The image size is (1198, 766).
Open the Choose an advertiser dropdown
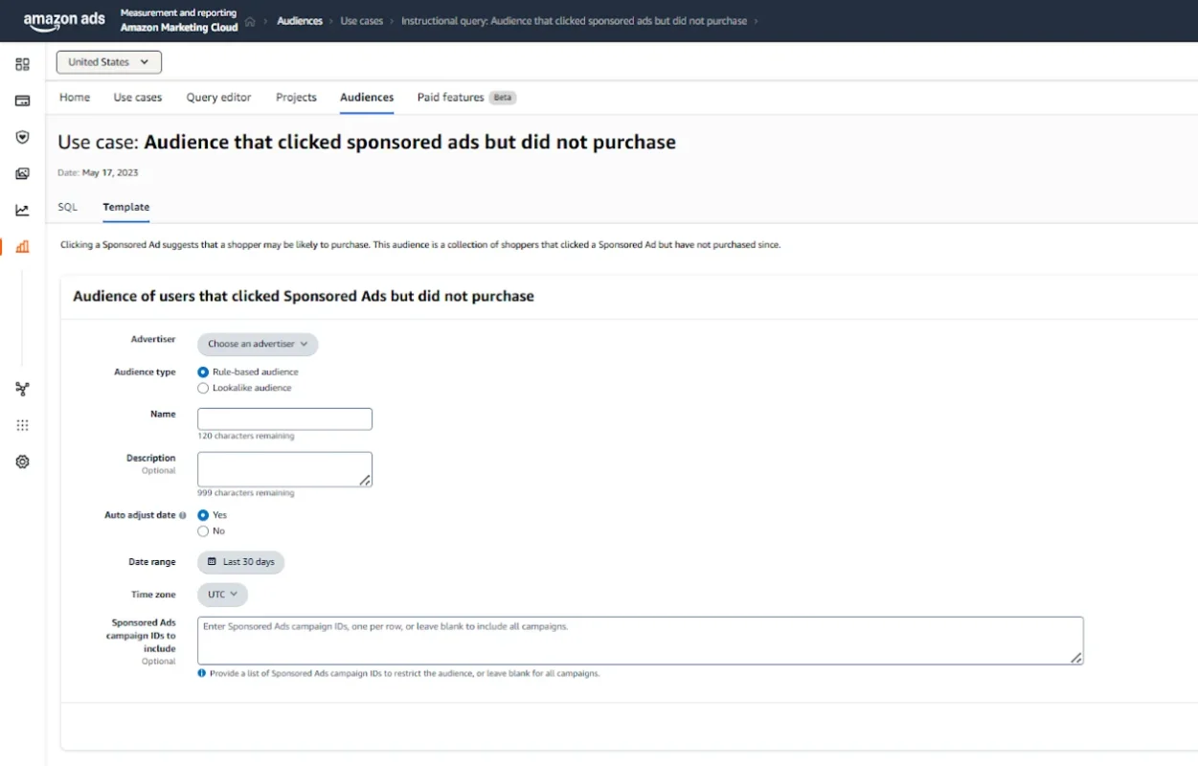pyautogui.click(x=257, y=344)
